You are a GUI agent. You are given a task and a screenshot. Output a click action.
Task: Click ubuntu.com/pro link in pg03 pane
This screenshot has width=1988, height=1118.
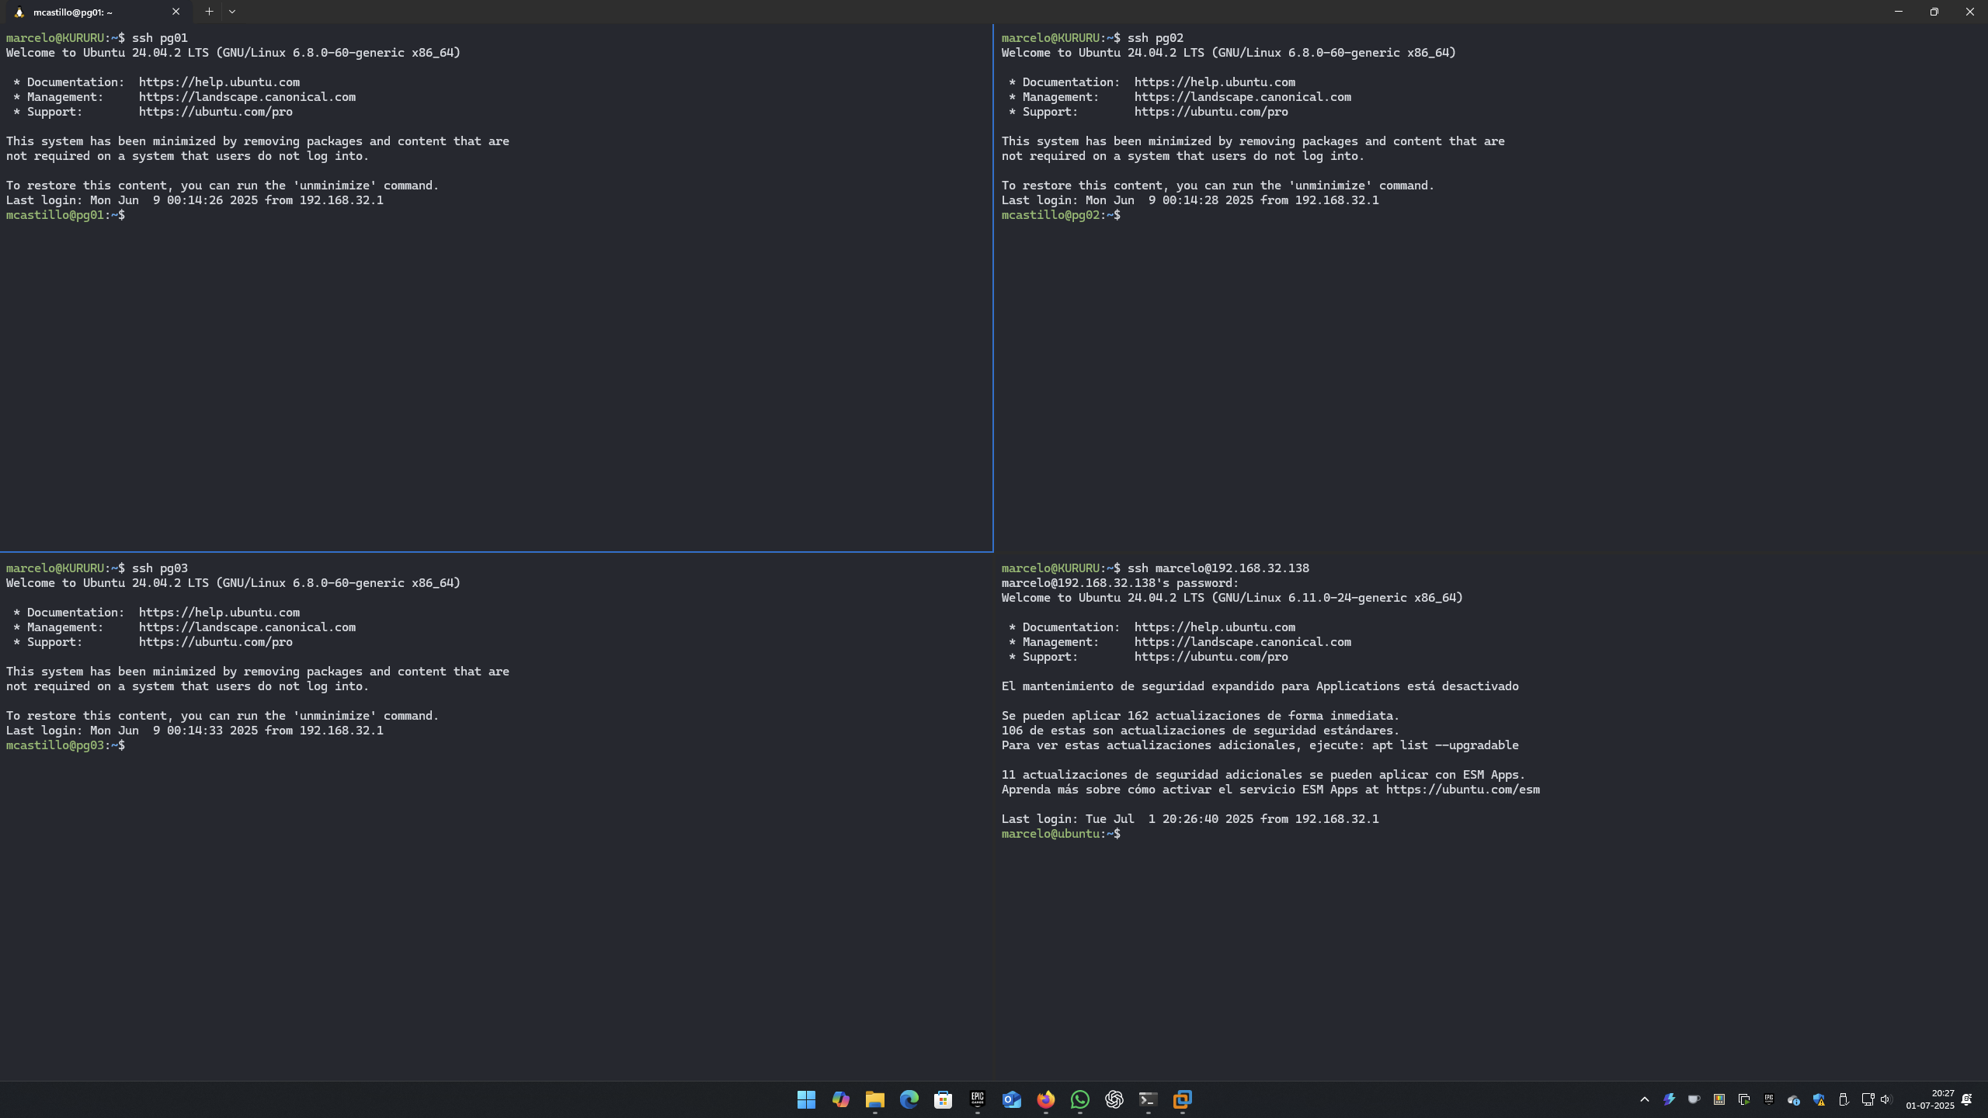tap(216, 642)
